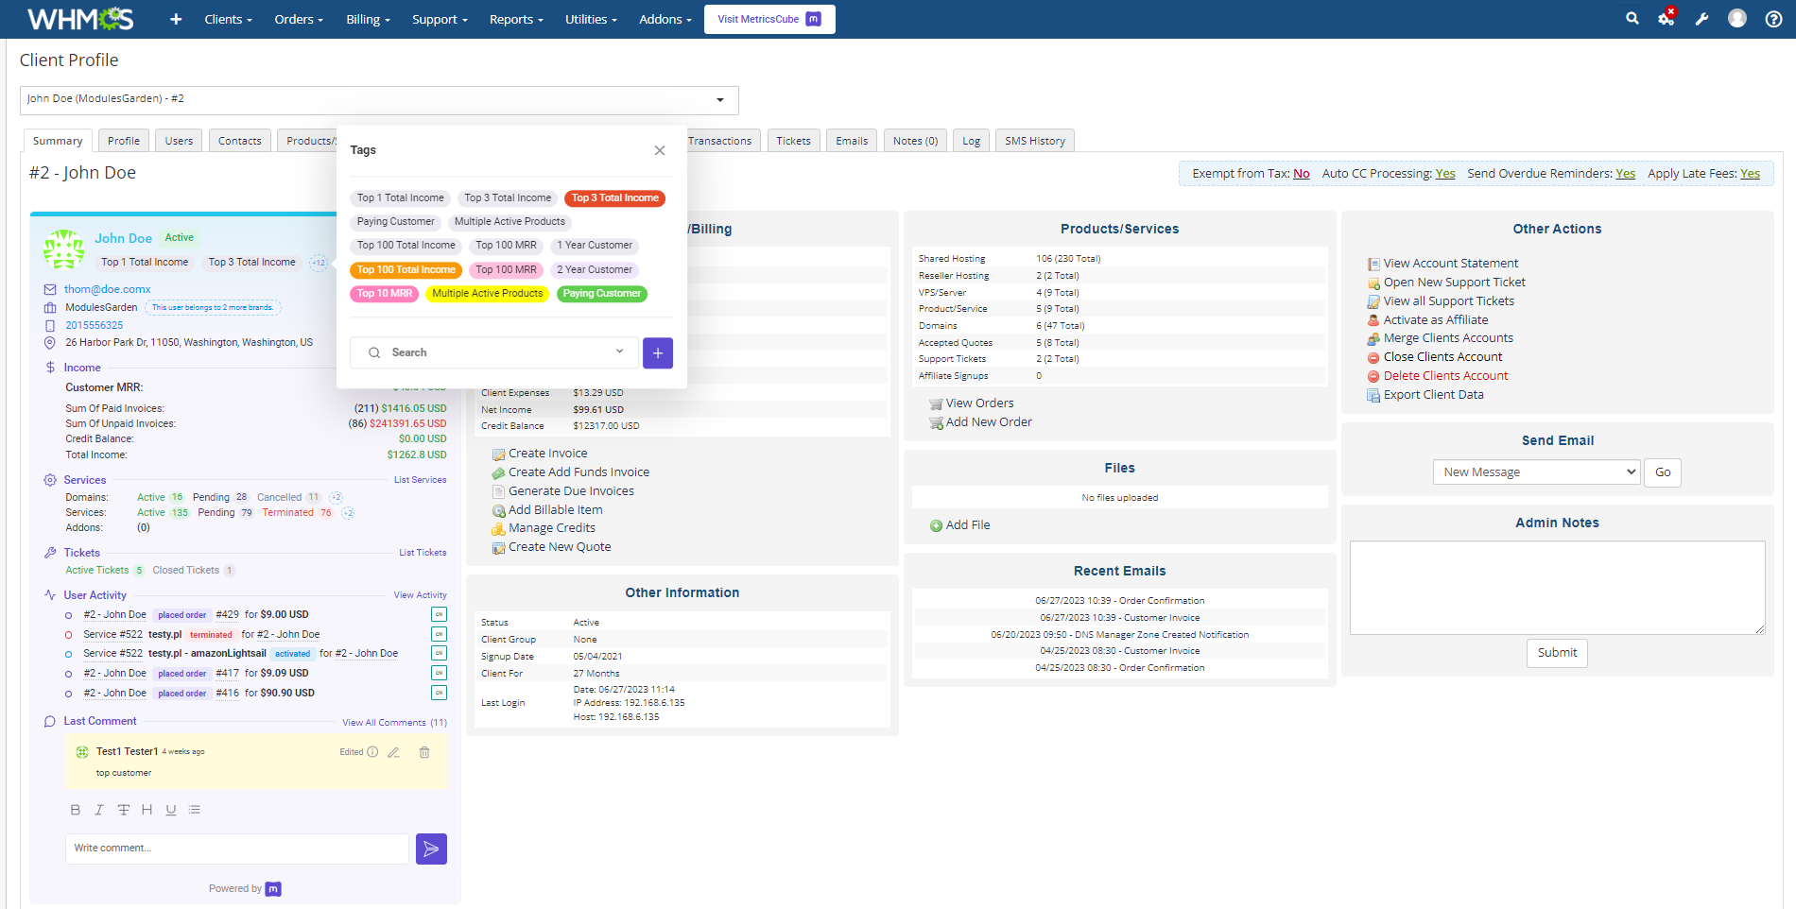Click the WHMCS logo
This screenshot has height=909, width=1796.
tap(80, 19)
